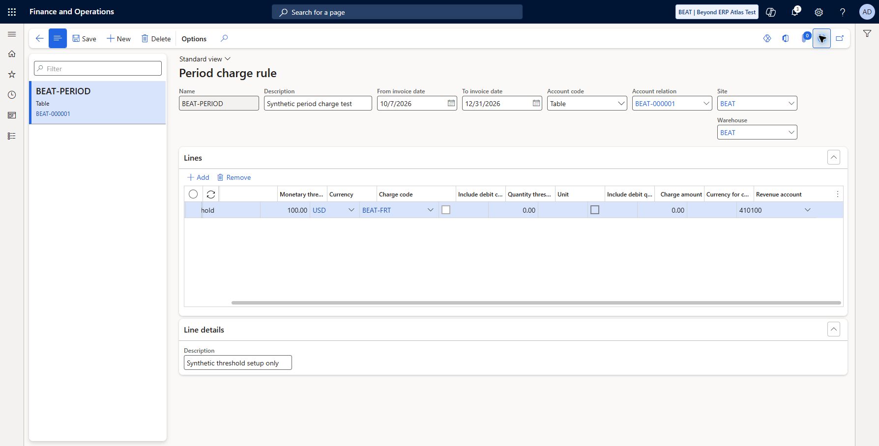The width and height of the screenshot is (879, 446).
Task: Open Modules list icon in sidebar
Action: [x=12, y=136]
